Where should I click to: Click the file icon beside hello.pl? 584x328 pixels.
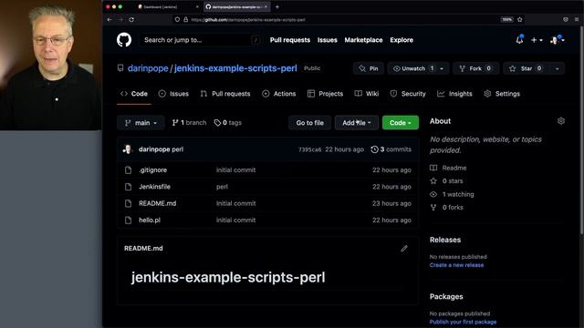(x=128, y=220)
